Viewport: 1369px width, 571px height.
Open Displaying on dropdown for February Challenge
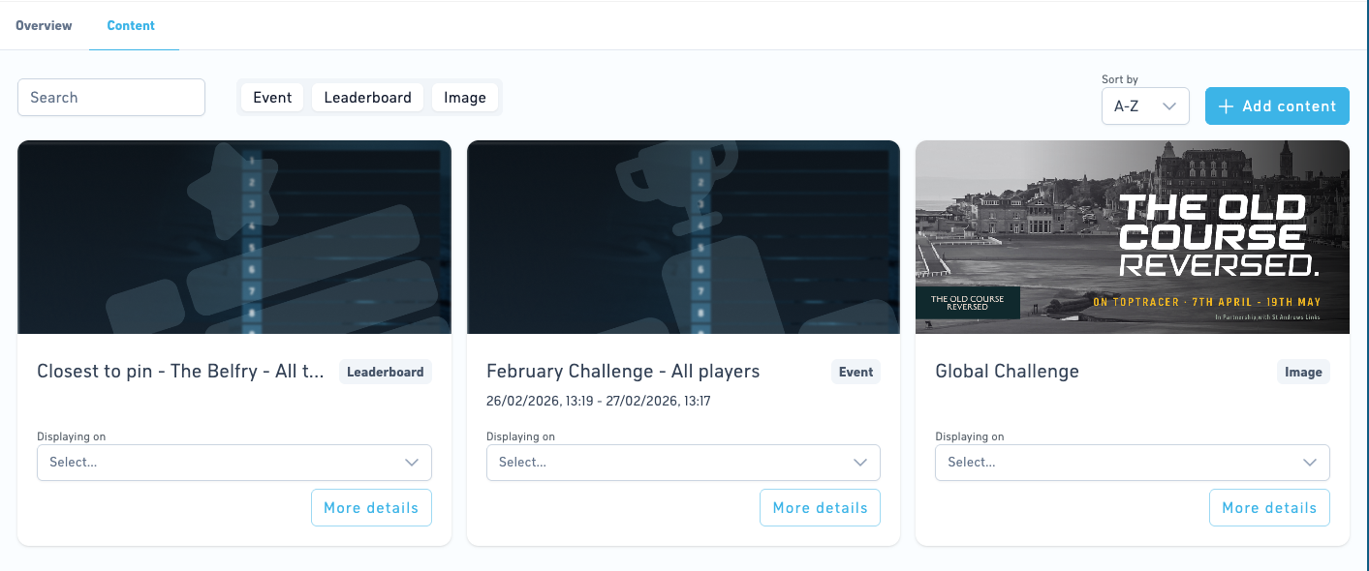tap(683, 463)
